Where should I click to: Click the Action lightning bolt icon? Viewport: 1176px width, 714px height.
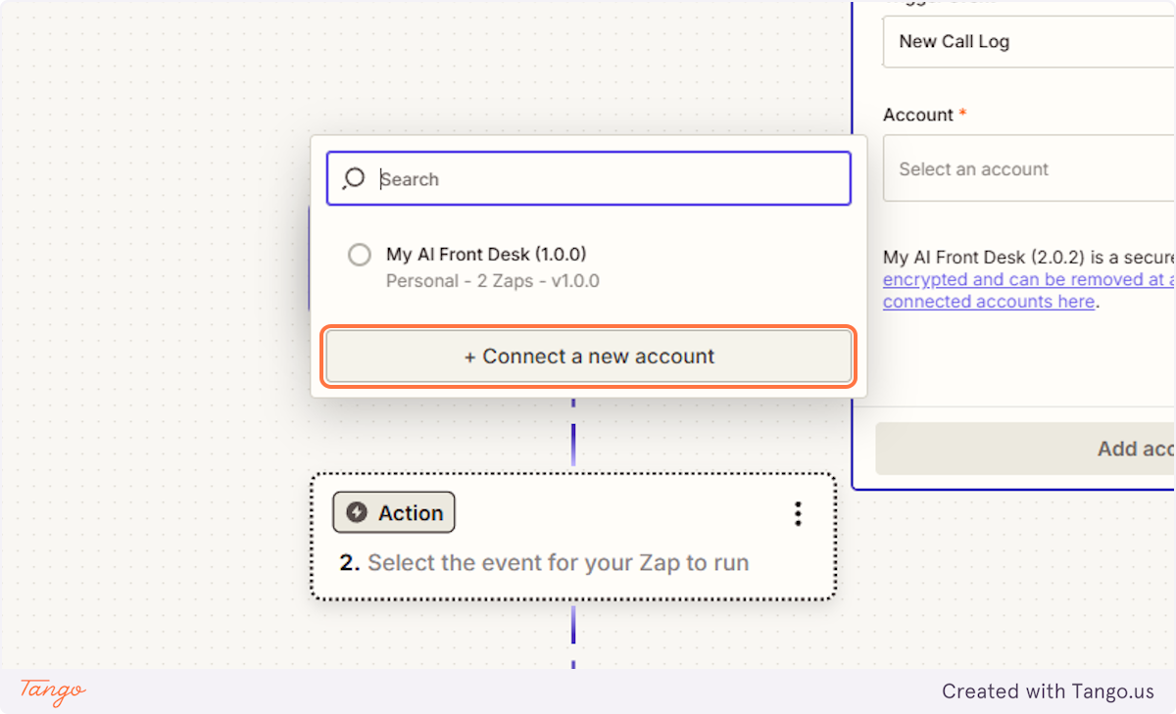click(x=358, y=513)
